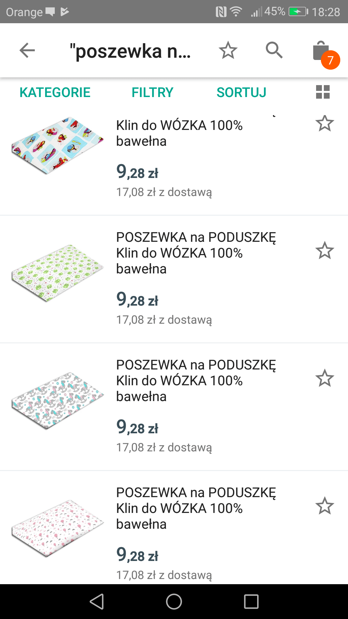
Task: Tap the "poszewka n..." search title
Action: 130,51
